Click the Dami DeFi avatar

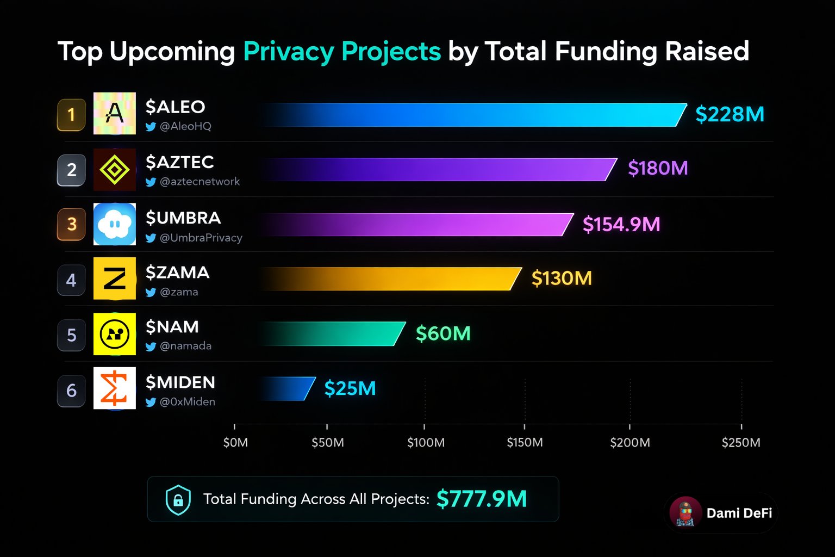click(685, 512)
